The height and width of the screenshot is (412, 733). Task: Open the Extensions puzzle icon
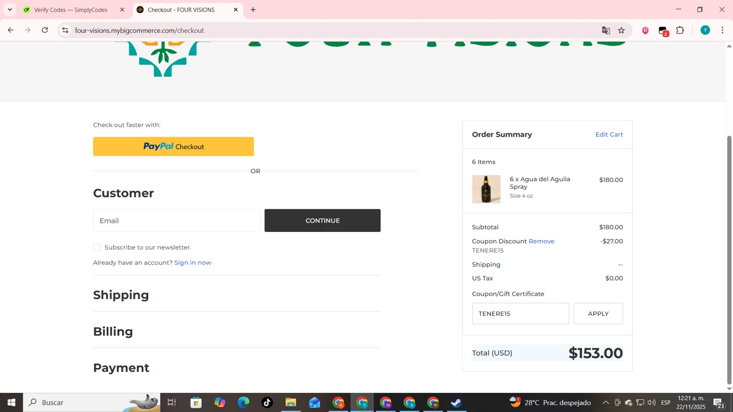[680, 30]
